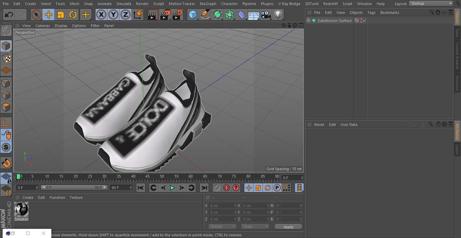Viewport: 461px width, 238px height.
Task: Toggle the Subdivision Surface enable checkmark
Action: 364,21
